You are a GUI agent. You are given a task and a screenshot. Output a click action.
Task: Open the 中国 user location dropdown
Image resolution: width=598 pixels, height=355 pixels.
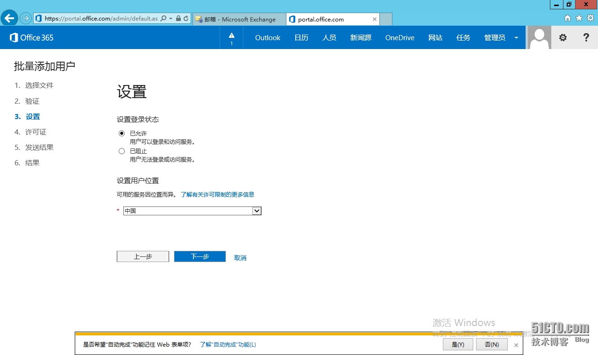coord(256,211)
